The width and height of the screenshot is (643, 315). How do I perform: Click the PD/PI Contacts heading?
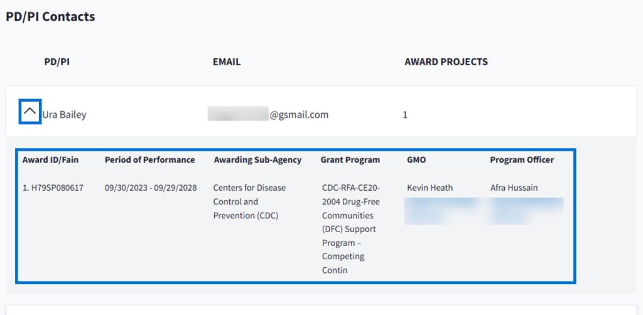pyautogui.click(x=50, y=17)
